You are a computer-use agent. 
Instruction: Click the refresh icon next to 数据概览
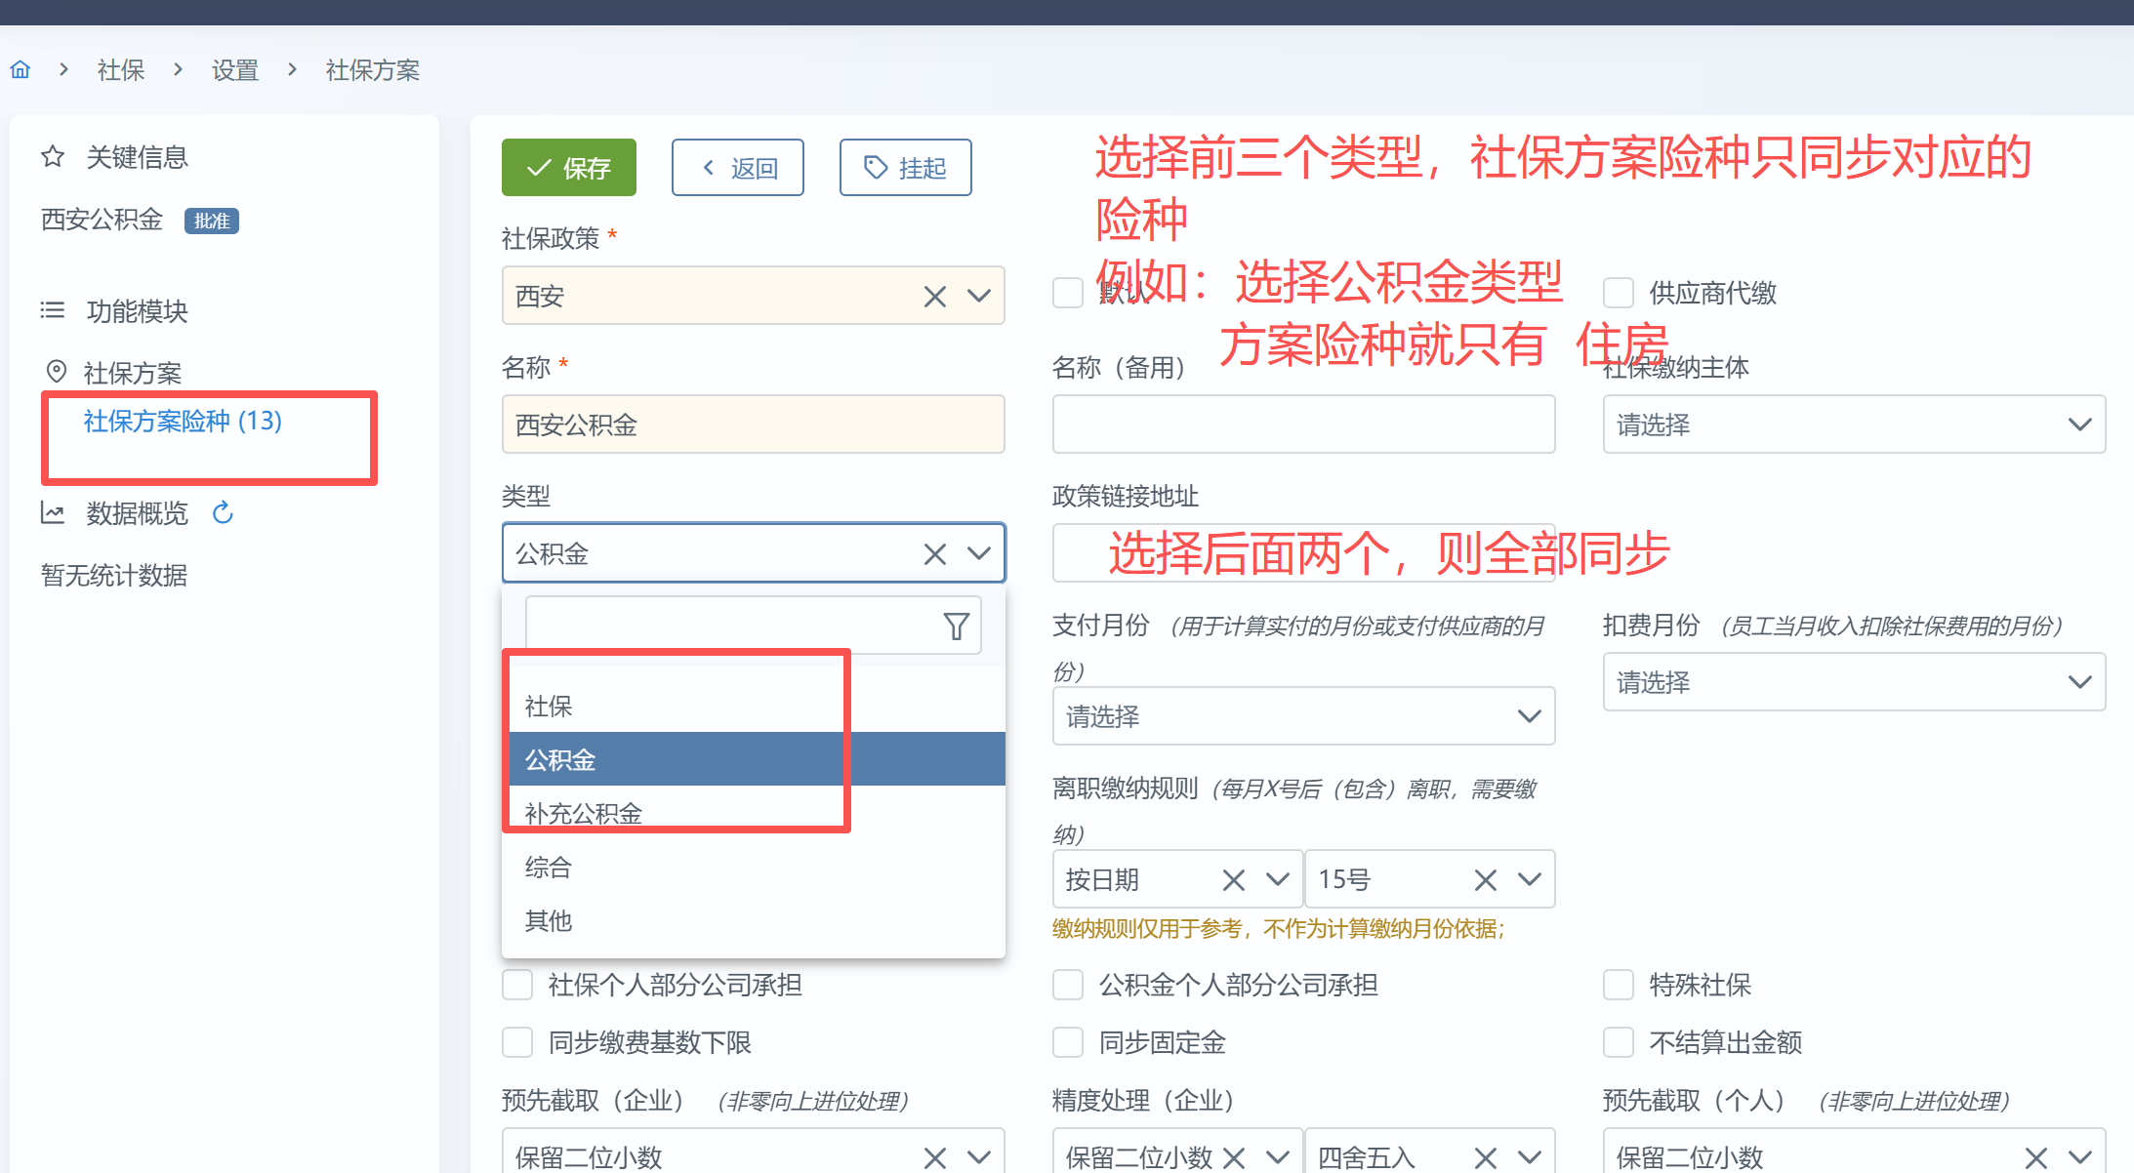[x=223, y=512]
